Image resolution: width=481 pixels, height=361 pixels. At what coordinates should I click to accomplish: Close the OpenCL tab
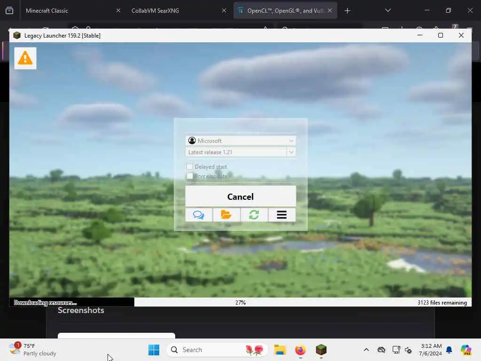tap(329, 10)
